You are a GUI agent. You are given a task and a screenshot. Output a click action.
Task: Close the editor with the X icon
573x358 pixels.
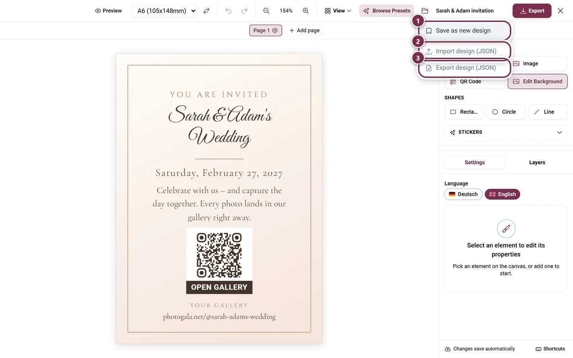(x=560, y=11)
